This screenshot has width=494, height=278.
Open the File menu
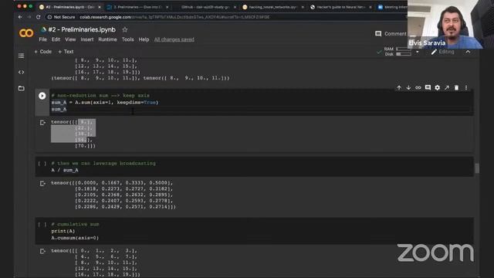point(43,39)
